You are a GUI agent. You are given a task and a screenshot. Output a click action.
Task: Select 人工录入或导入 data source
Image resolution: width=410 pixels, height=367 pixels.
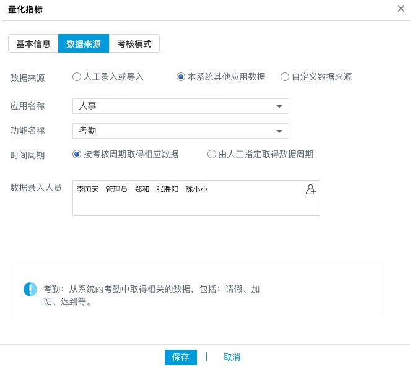pos(77,77)
